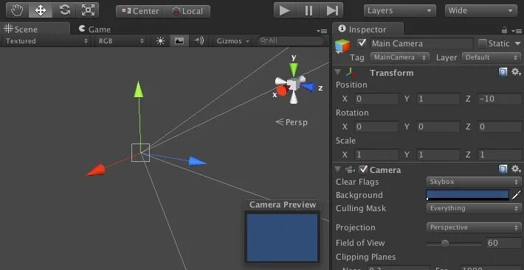Click Scale Z field
This screenshot has height=270, width=524.
pos(499,154)
